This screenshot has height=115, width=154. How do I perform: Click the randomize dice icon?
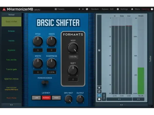pos(87,9)
